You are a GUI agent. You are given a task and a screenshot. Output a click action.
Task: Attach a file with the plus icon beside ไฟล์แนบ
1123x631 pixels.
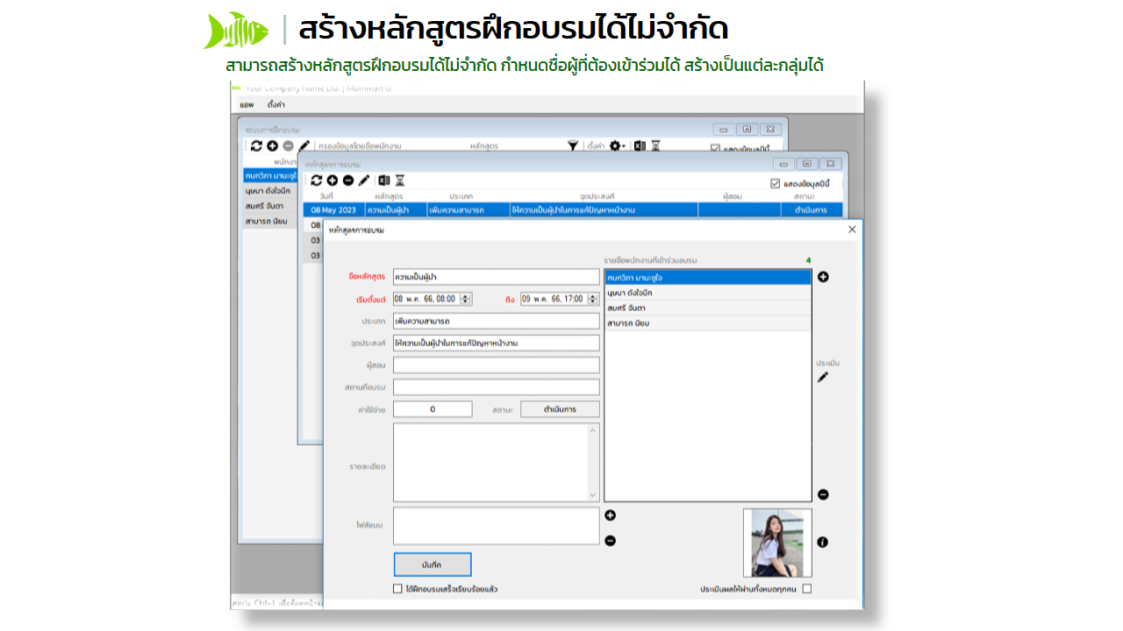611,515
